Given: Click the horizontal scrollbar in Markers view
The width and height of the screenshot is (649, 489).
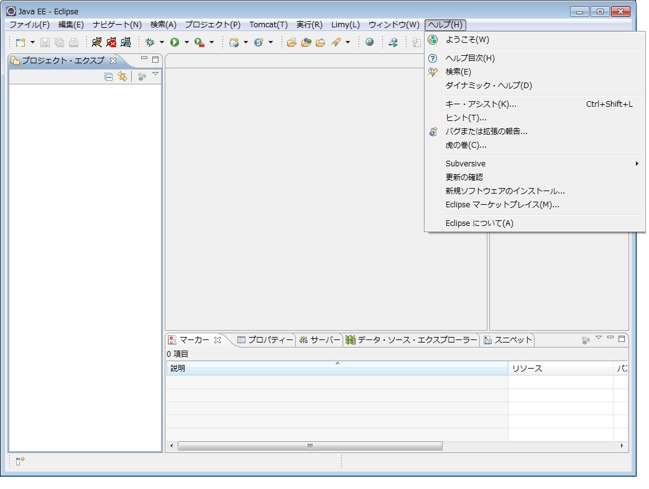Looking at the screenshot, I should coord(310,446).
